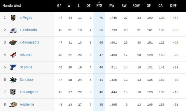This screenshot has width=186, height=111.
Task: Click the Colorado Avalanche logo
Action: point(13,30)
